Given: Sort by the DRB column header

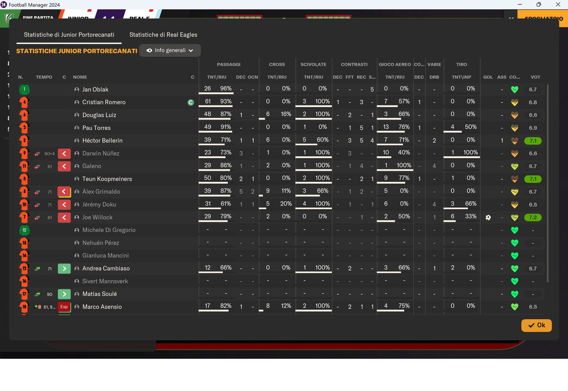Looking at the screenshot, I should (434, 77).
